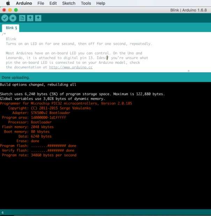Open a sketch with the up-arrow icon

click(x=30, y=18)
